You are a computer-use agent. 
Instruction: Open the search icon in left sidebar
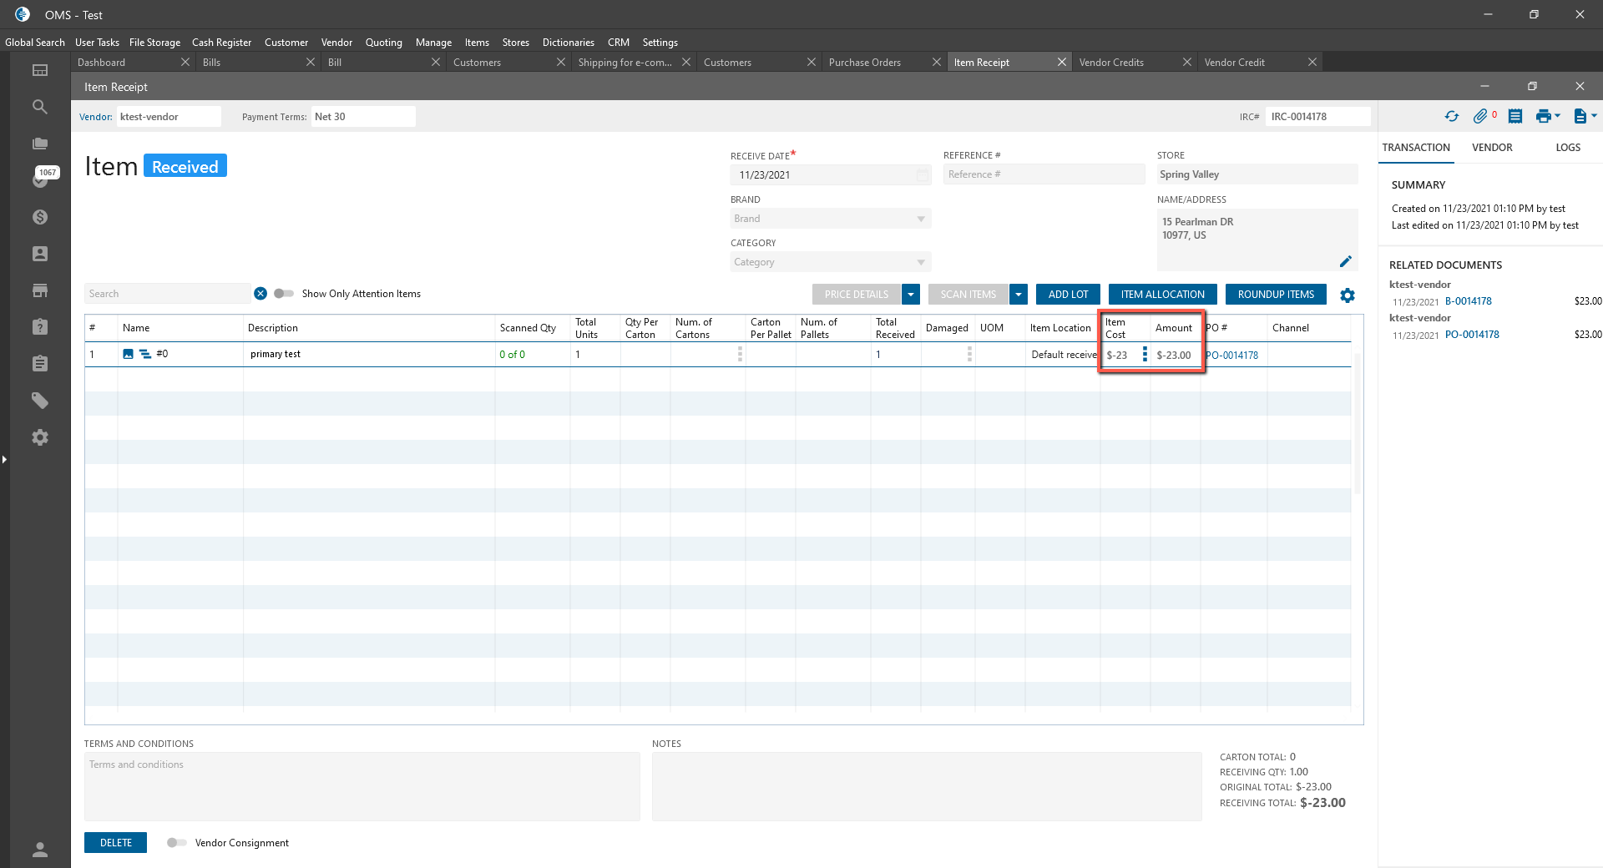coord(39,107)
